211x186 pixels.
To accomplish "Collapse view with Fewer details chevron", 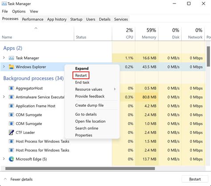I will pyautogui.click(x=5, y=179).
